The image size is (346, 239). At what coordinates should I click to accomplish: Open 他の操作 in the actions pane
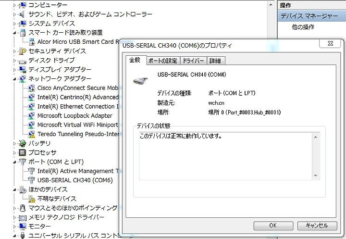[x=303, y=27]
